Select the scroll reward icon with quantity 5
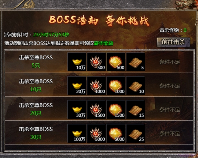This screenshot has width=198, height=158. (135, 62)
